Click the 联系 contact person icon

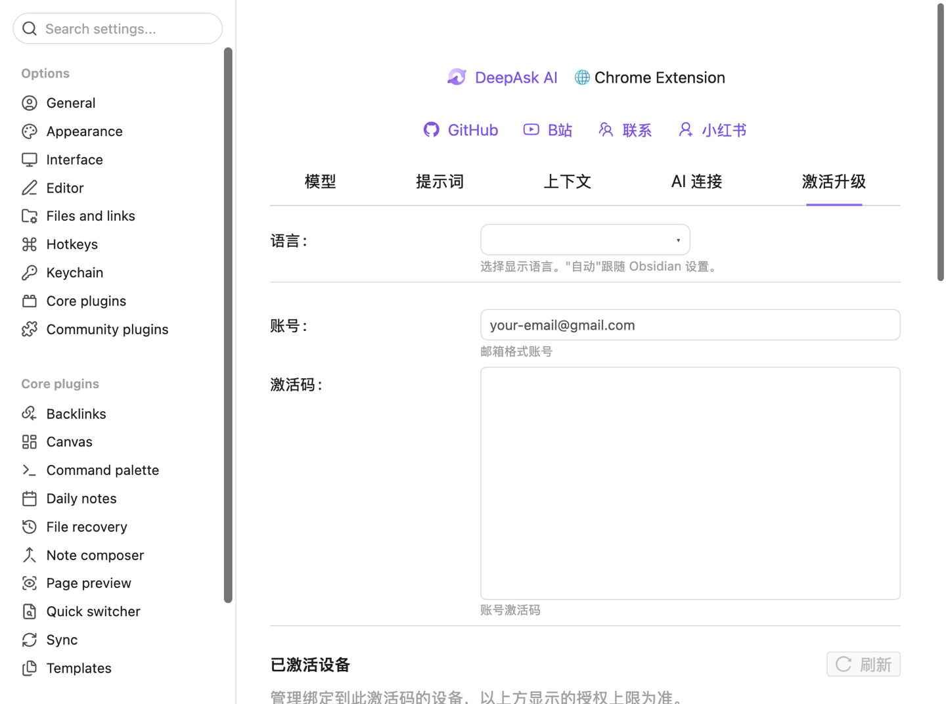click(606, 130)
